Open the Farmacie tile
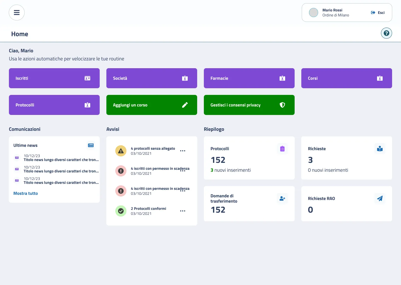 point(249,78)
